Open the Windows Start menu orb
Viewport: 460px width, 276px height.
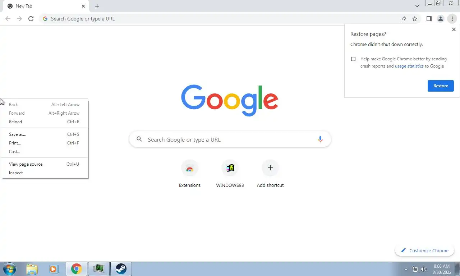point(9,269)
